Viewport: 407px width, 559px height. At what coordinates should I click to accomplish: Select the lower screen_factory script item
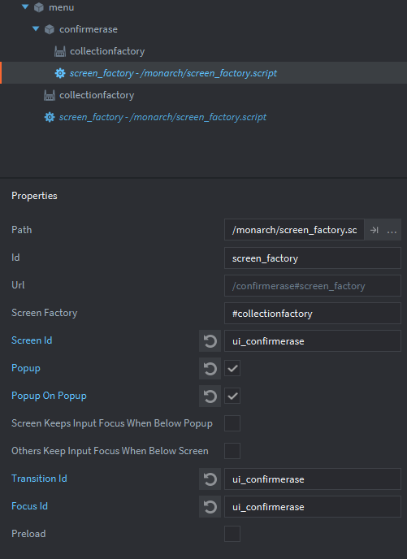[162, 117]
